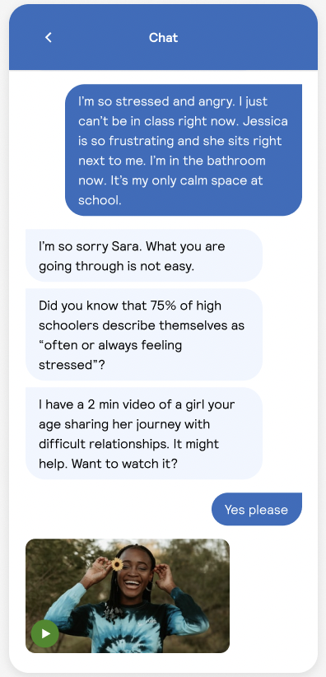Click the word "school." ending the blue message
326x677 pixels.
click(100, 200)
